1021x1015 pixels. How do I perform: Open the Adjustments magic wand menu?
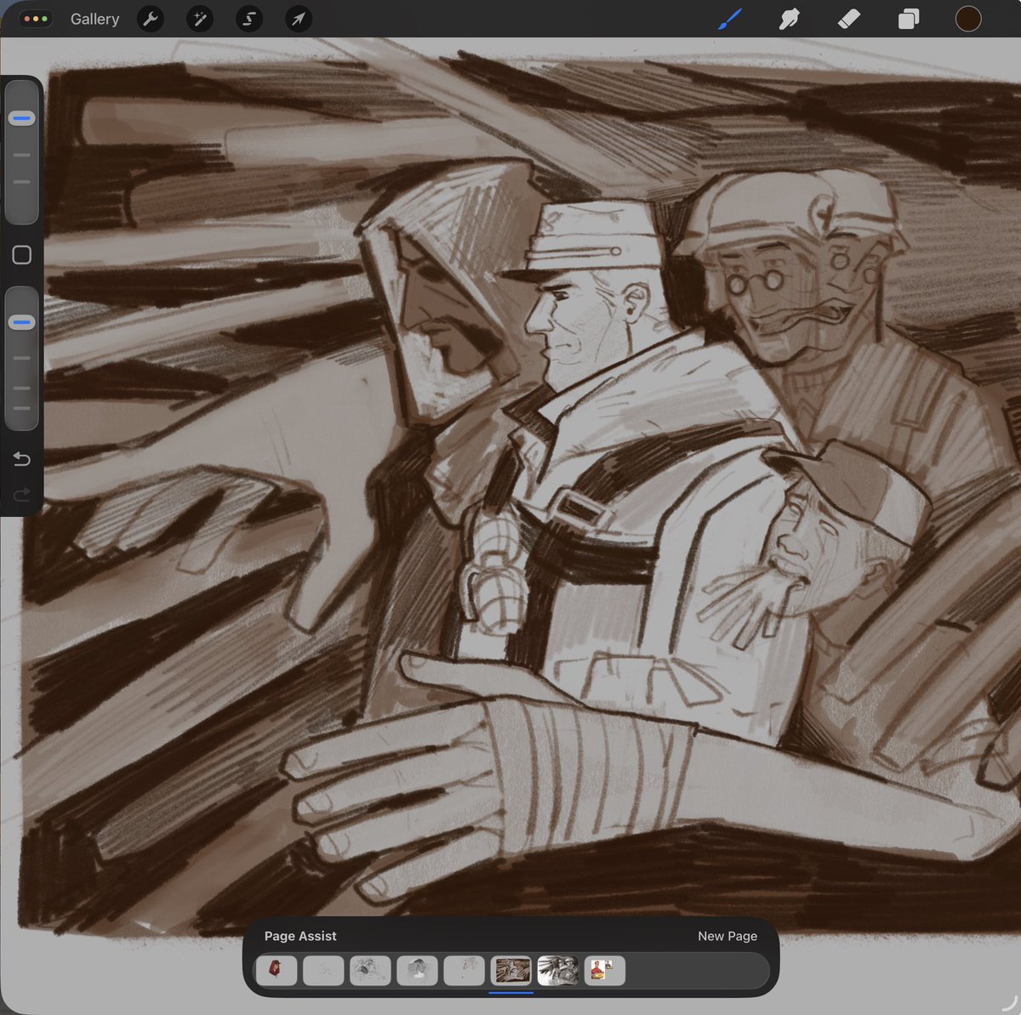pos(200,19)
